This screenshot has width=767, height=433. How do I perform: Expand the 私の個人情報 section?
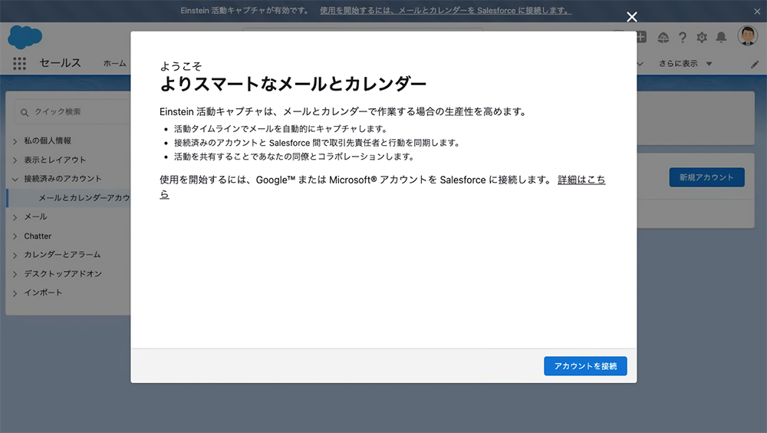pyautogui.click(x=47, y=140)
